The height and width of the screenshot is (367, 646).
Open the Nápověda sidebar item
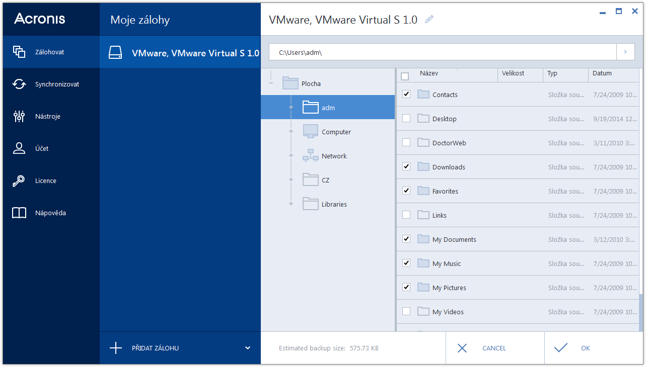51,213
